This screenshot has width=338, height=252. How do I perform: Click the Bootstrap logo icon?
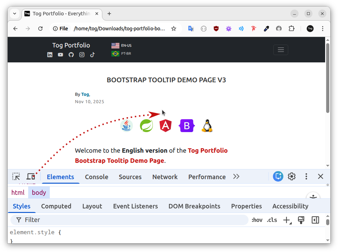point(187,125)
